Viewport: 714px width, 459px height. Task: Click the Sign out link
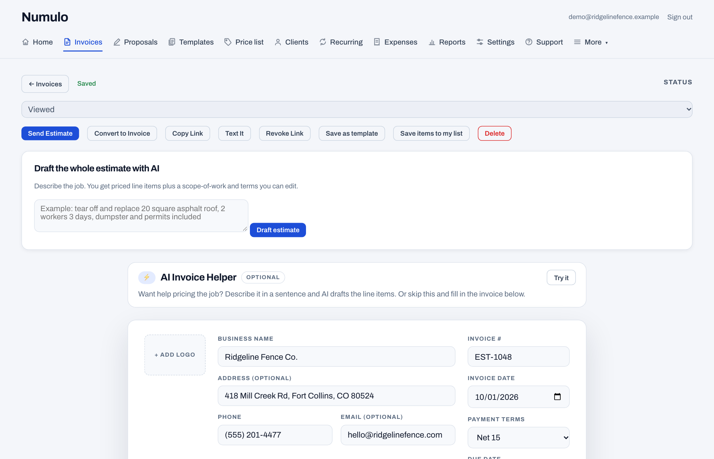(x=680, y=17)
